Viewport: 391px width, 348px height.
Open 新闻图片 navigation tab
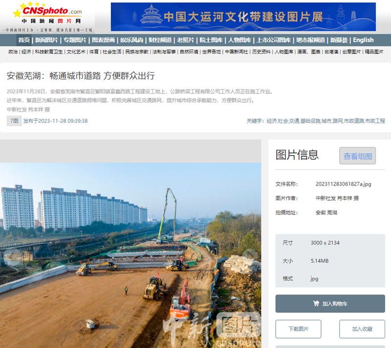click(x=46, y=40)
